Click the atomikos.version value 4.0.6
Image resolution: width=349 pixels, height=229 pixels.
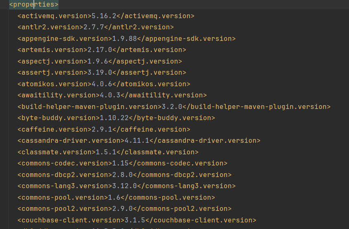[102, 84]
